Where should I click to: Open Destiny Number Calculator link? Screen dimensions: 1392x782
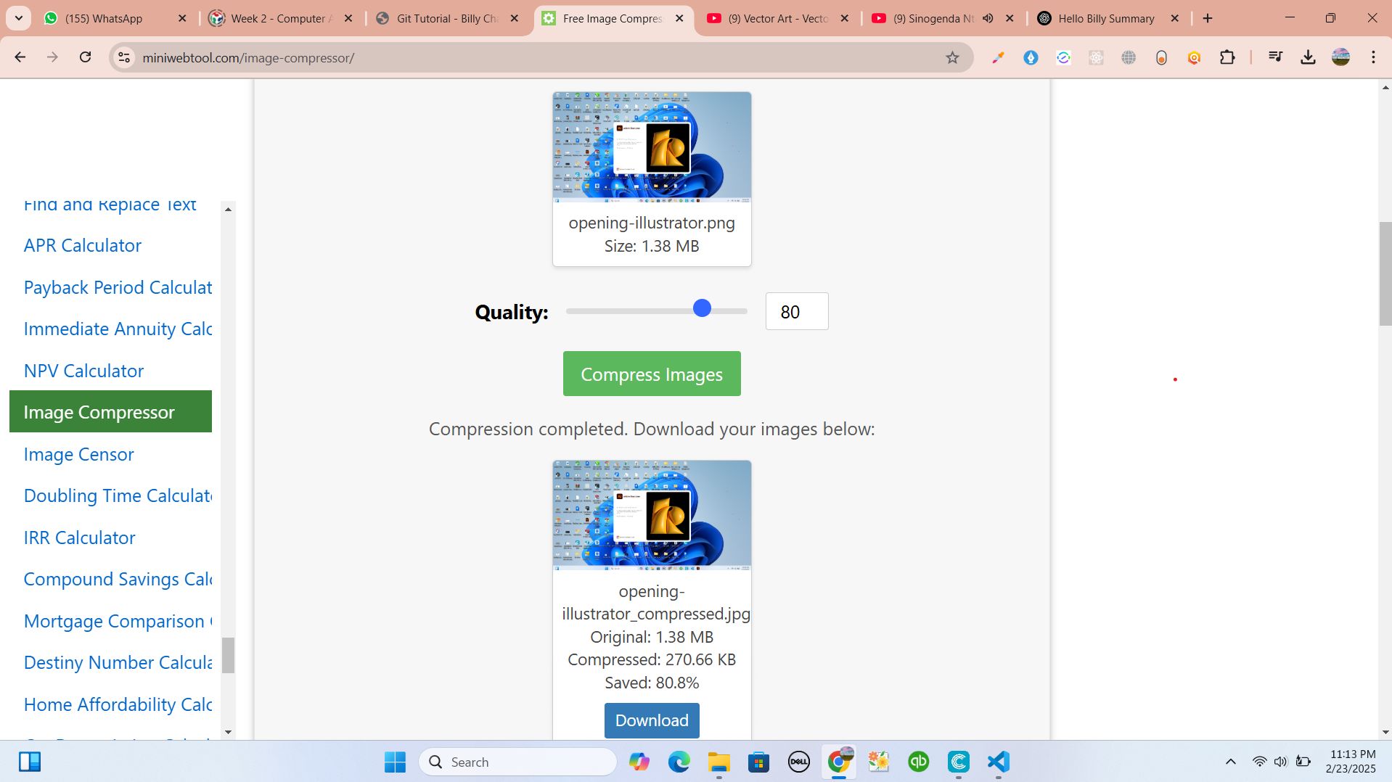[x=118, y=662]
